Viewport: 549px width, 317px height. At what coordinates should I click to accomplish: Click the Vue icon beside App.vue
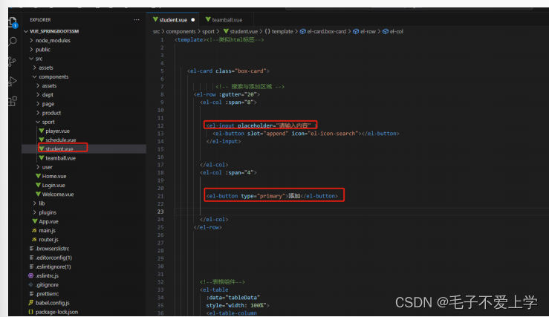click(x=35, y=221)
